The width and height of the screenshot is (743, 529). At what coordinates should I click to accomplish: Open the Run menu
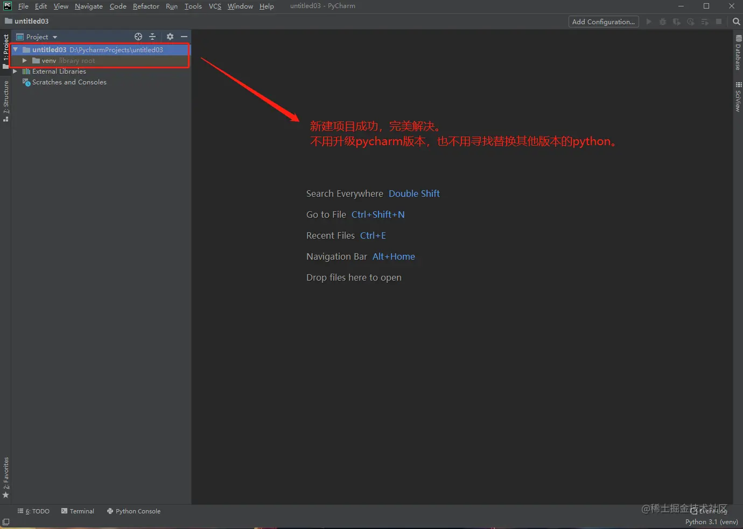[x=172, y=6]
